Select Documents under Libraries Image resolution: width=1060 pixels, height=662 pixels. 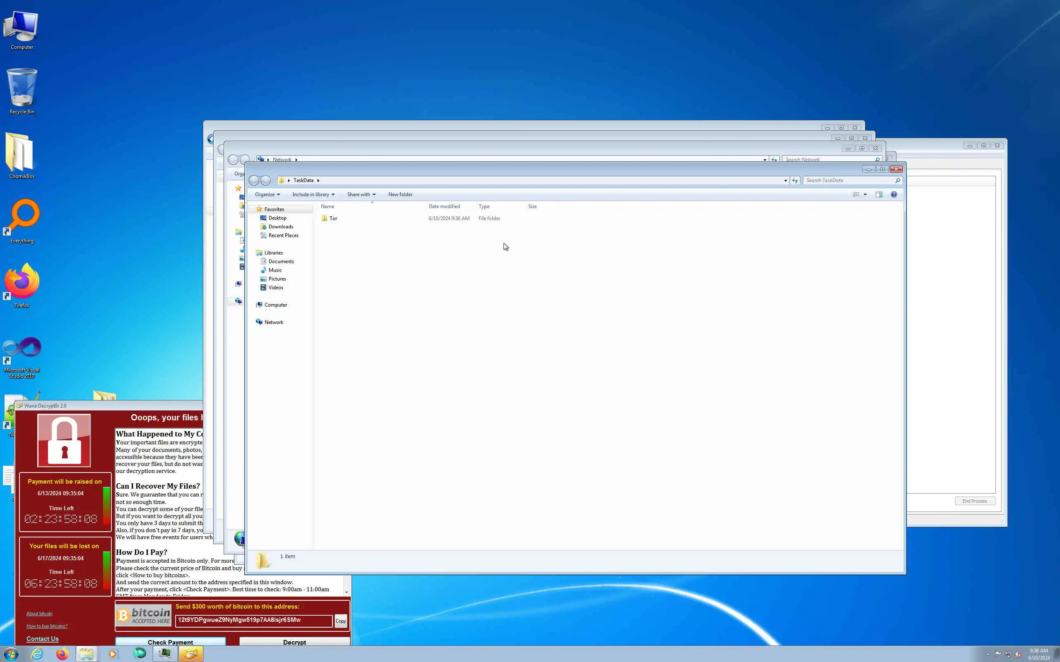tap(281, 261)
